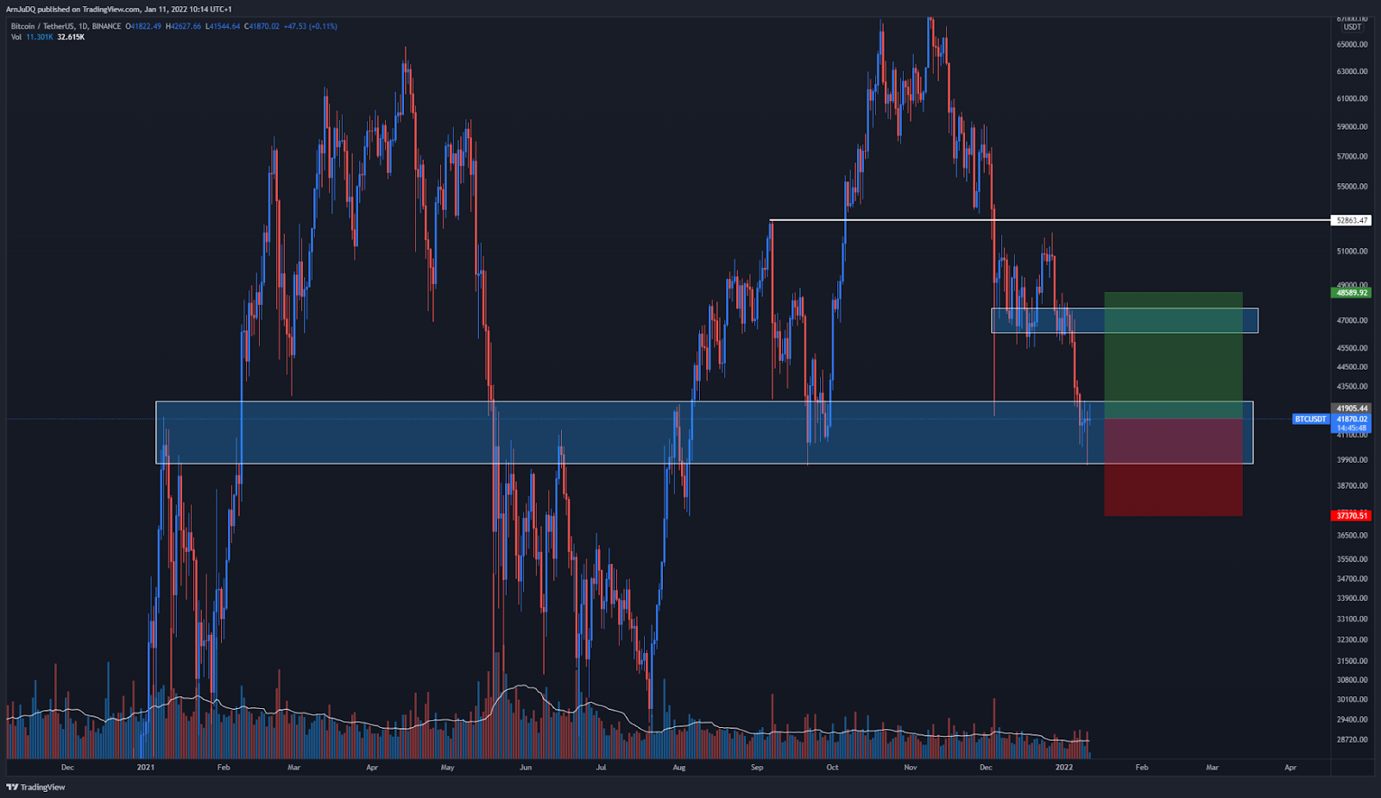The image size is (1381, 798).
Task: Click the Vol indicator label
Action: pyautogui.click(x=16, y=37)
